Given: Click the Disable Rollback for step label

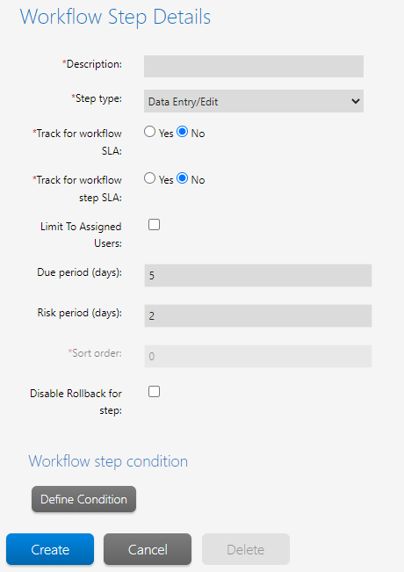Looking at the screenshot, I should (x=76, y=402).
